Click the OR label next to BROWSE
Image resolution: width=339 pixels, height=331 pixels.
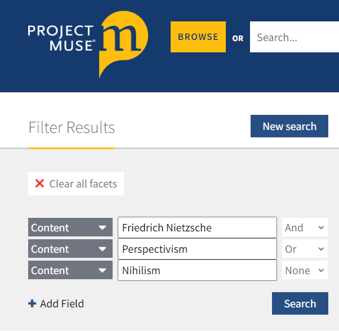[x=238, y=38]
